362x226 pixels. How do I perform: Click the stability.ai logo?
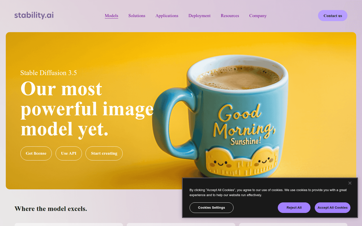coord(34,15)
